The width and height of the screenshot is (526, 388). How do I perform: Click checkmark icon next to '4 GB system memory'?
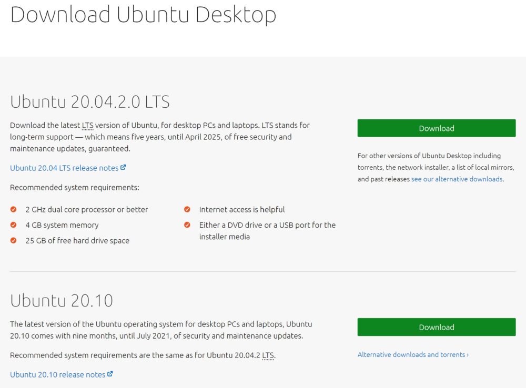pos(14,224)
